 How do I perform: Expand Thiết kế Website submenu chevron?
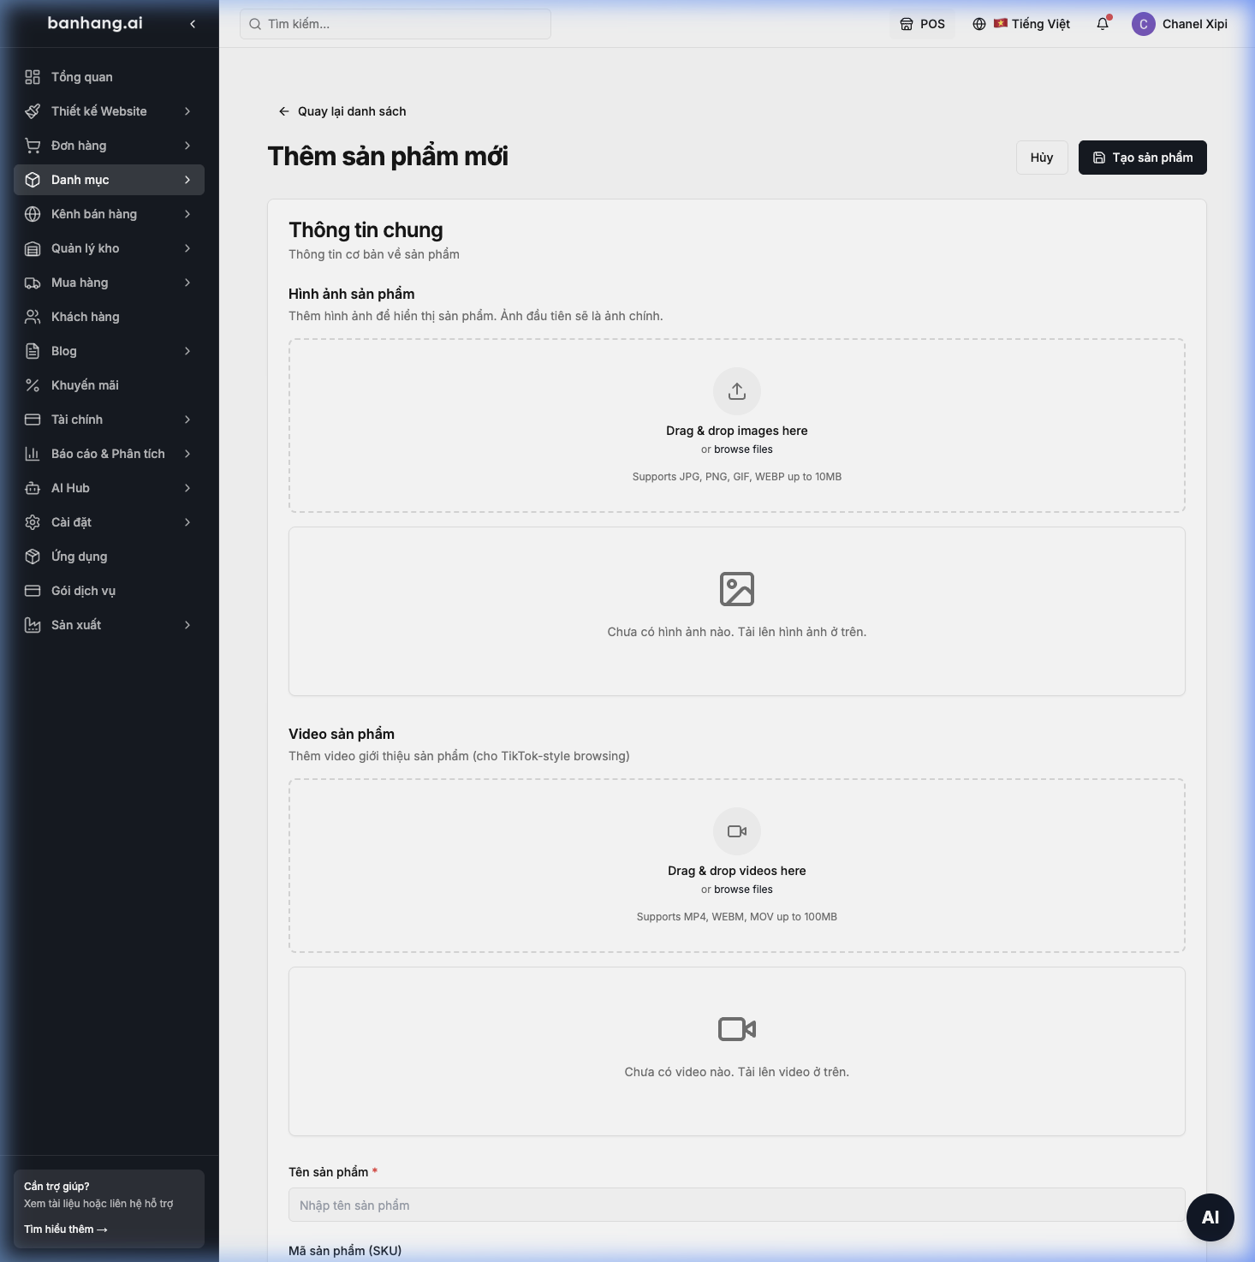[187, 111]
